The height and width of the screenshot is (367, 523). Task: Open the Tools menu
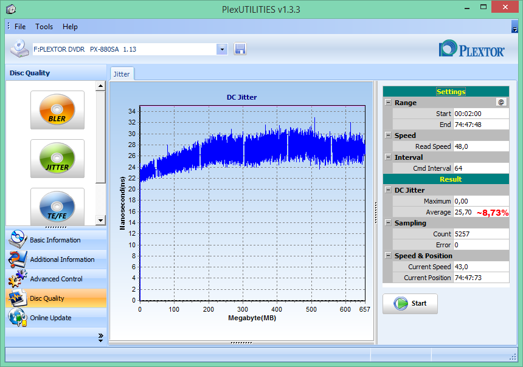[x=44, y=27]
